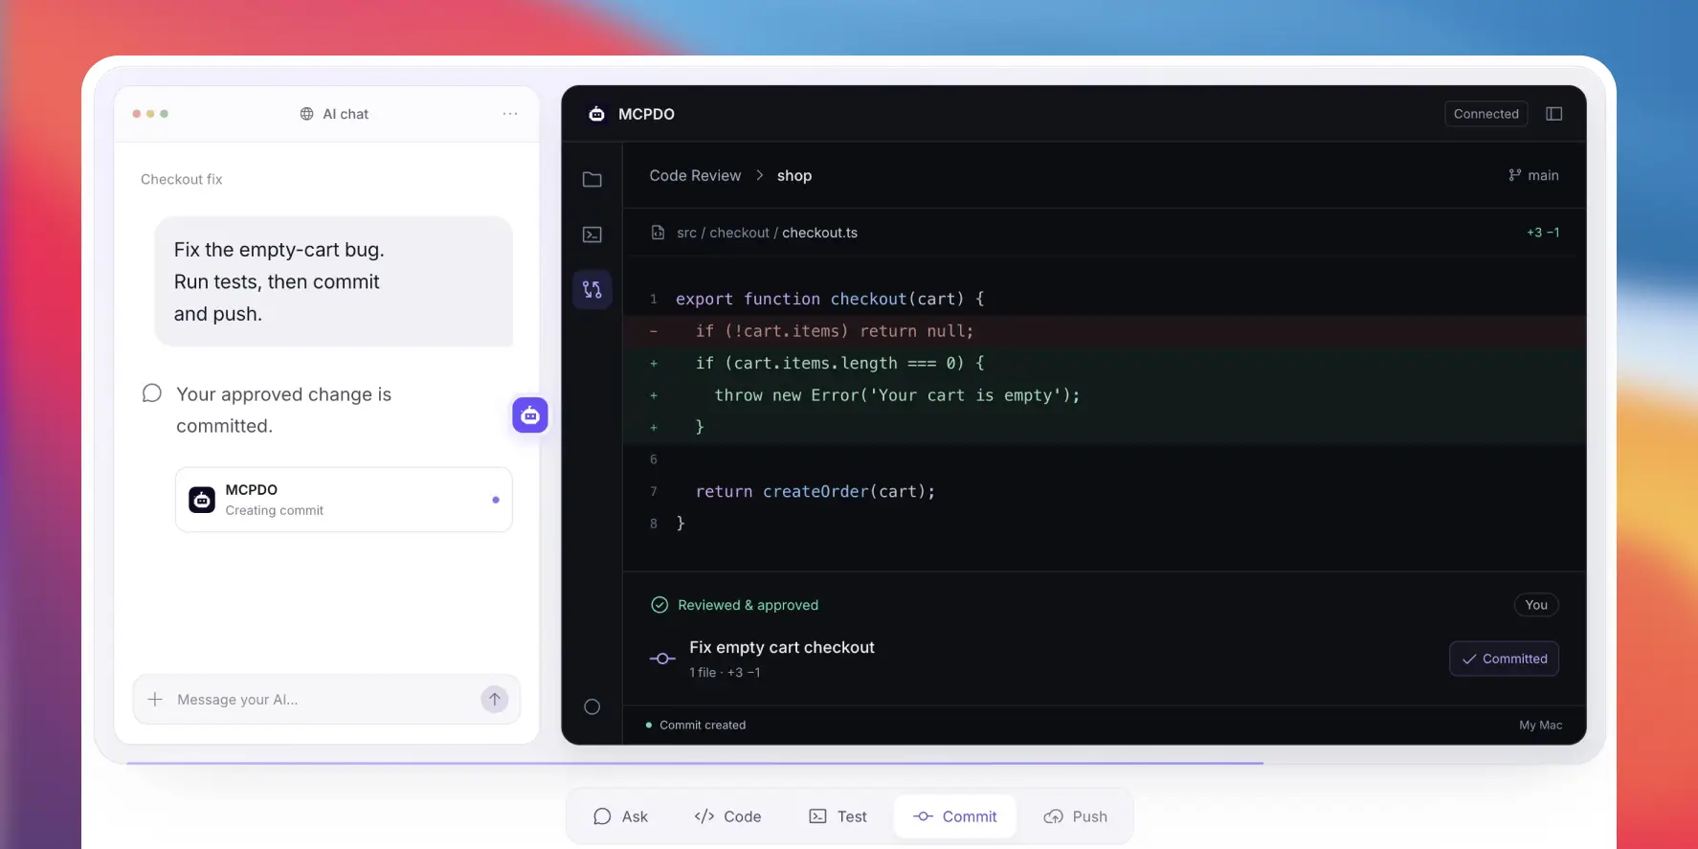Click the breadcrumb chevron after Code Review
The image size is (1698, 849).
[x=760, y=175]
